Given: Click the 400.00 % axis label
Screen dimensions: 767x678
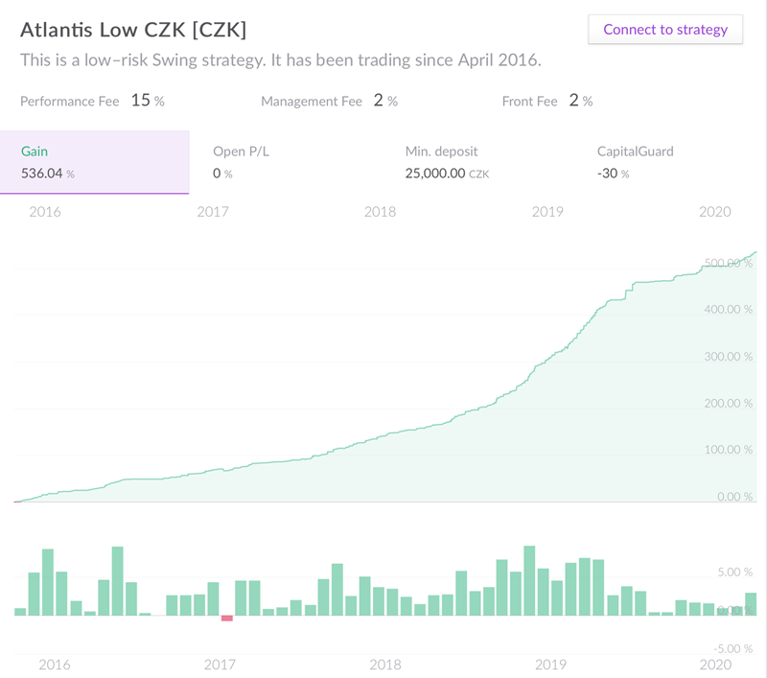Looking at the screenshot, I should pyautogui.click(x=729, y=309).
